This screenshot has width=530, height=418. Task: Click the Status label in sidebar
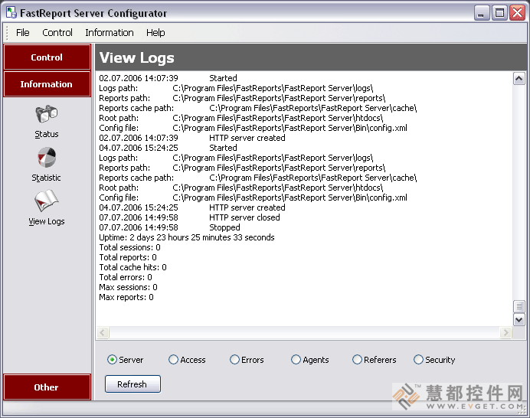[x=47, y=134]
